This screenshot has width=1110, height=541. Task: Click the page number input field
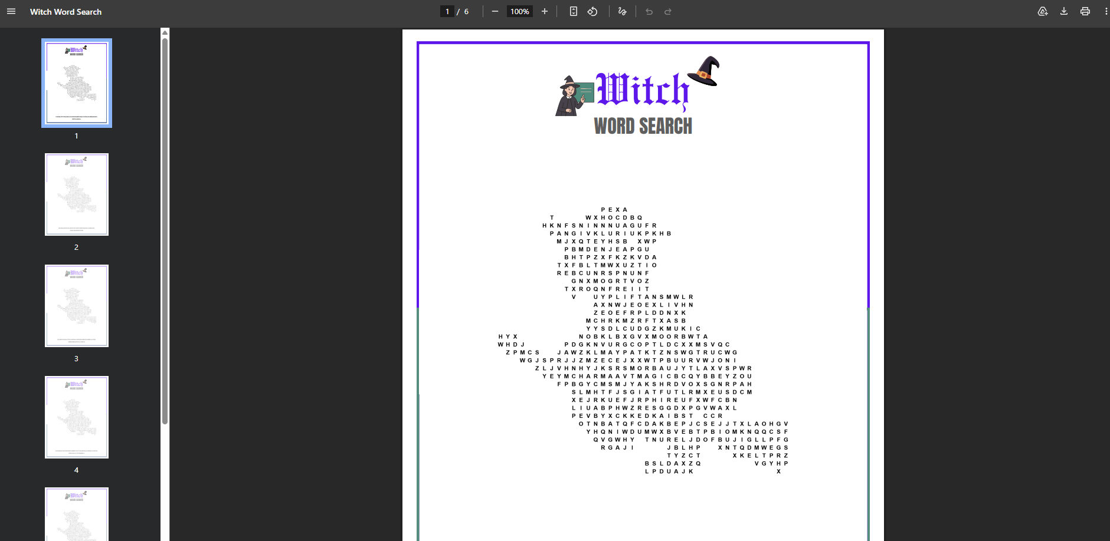click(x=447, y=12)
